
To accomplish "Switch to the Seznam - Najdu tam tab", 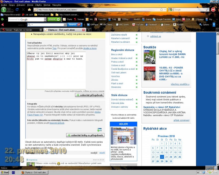I will point(22,30).
